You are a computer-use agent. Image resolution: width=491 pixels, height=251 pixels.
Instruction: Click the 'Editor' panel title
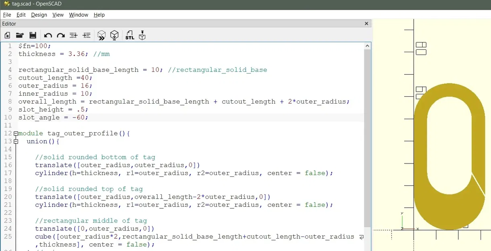point(9,24)
